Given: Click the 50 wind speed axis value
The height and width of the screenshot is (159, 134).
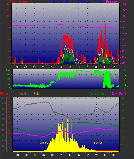Looking at the screenshot, I should [x=8, y=4].
